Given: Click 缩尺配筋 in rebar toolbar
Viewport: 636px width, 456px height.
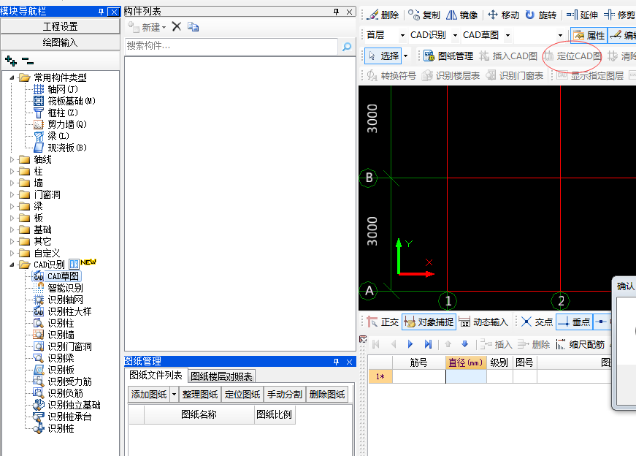Looking at the screenshot, I should (580, 344).
